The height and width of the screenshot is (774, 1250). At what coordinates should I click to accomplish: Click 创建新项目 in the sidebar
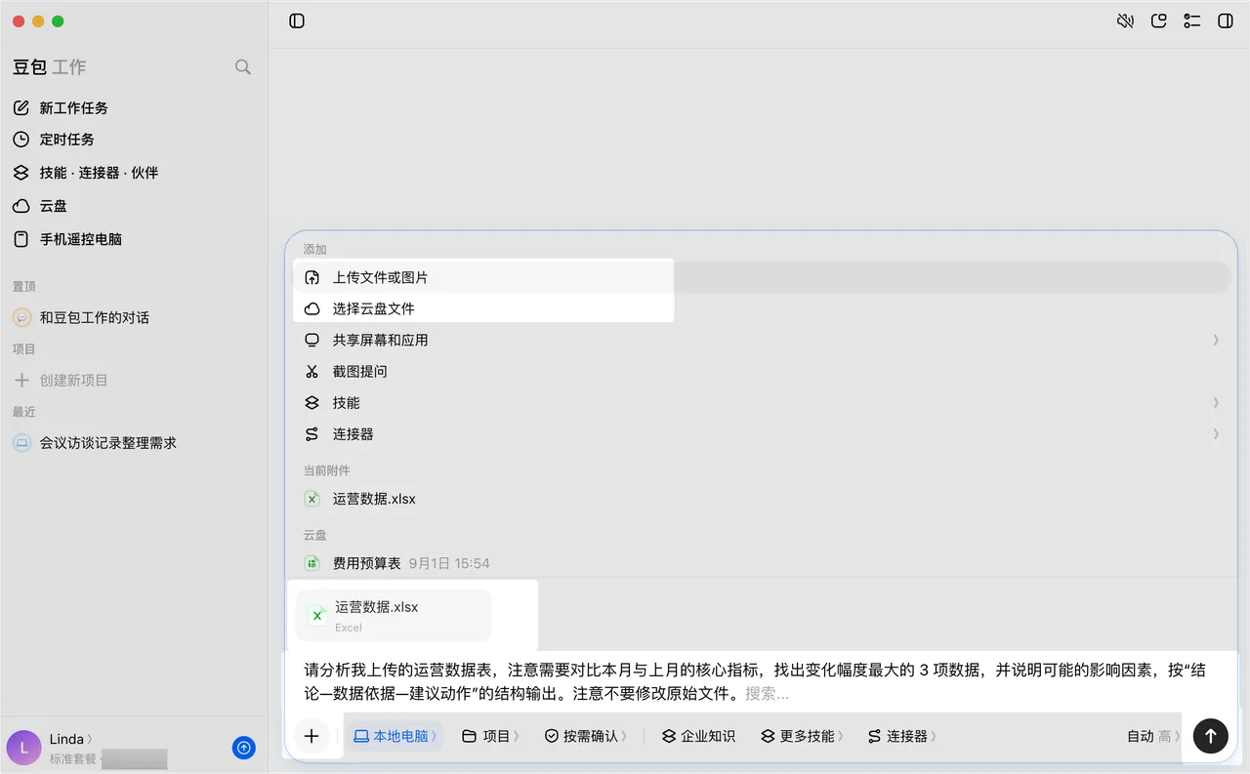pos(134,380)
